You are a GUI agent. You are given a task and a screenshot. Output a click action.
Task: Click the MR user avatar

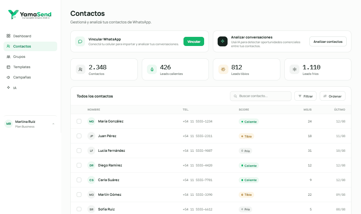(8, 124)
